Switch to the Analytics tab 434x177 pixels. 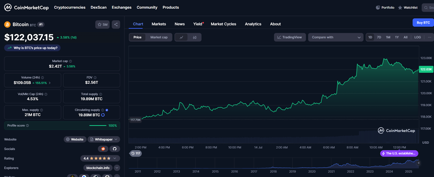pos(253,24)
